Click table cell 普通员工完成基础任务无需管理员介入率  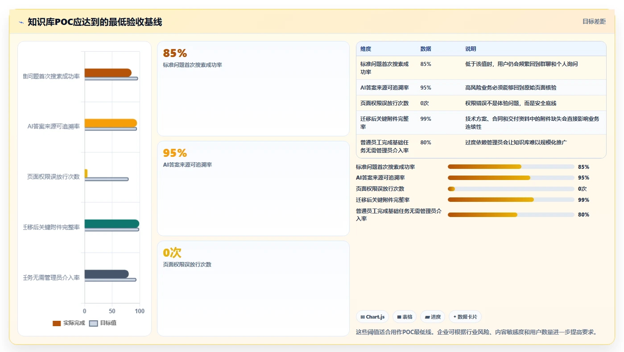point(384,146)
